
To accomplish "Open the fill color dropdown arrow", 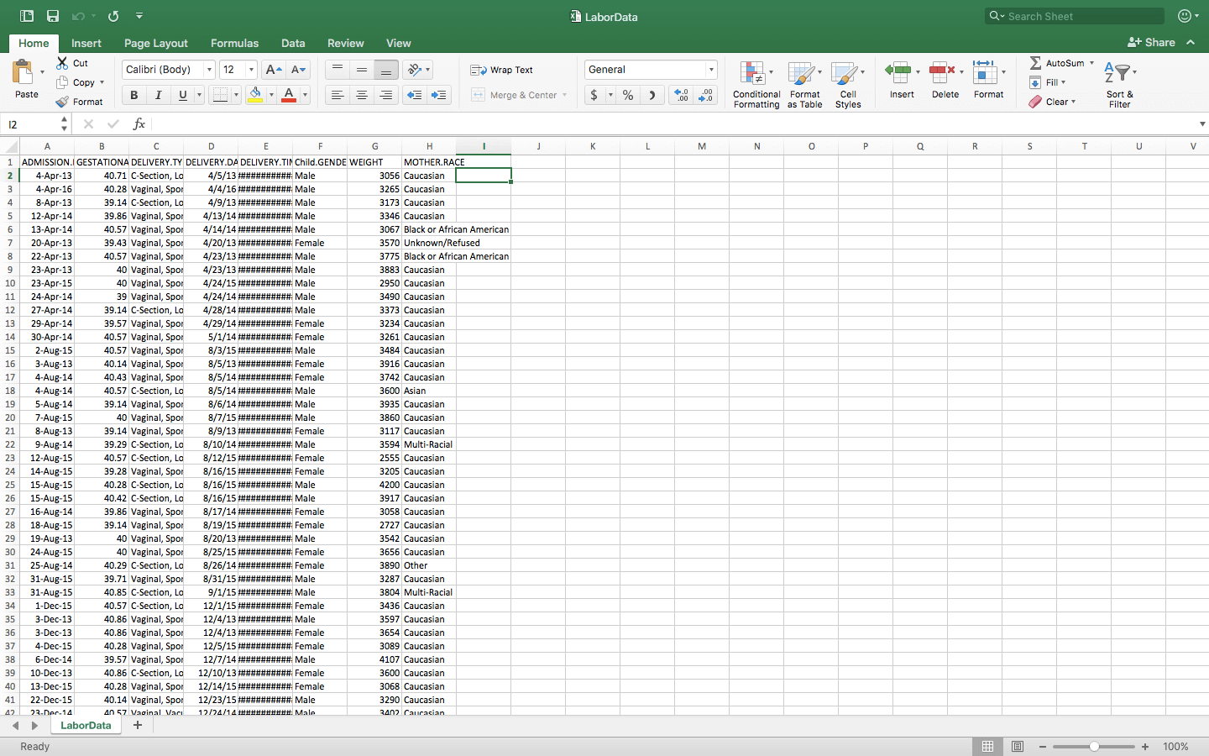I will 270,95.
